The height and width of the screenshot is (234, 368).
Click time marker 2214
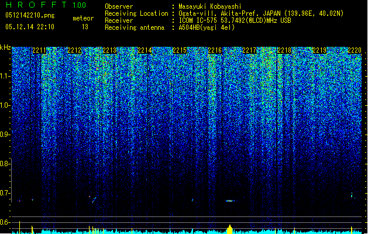point(145,50)
